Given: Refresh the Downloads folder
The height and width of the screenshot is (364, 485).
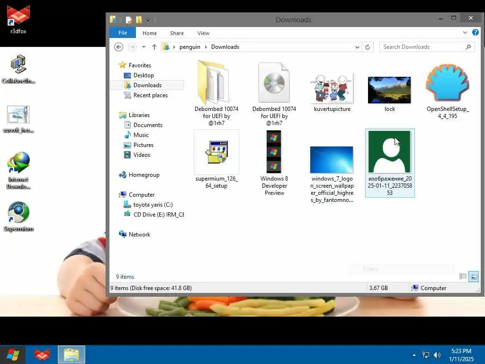Looking at the screenshot, I should [x=368, y=47].
